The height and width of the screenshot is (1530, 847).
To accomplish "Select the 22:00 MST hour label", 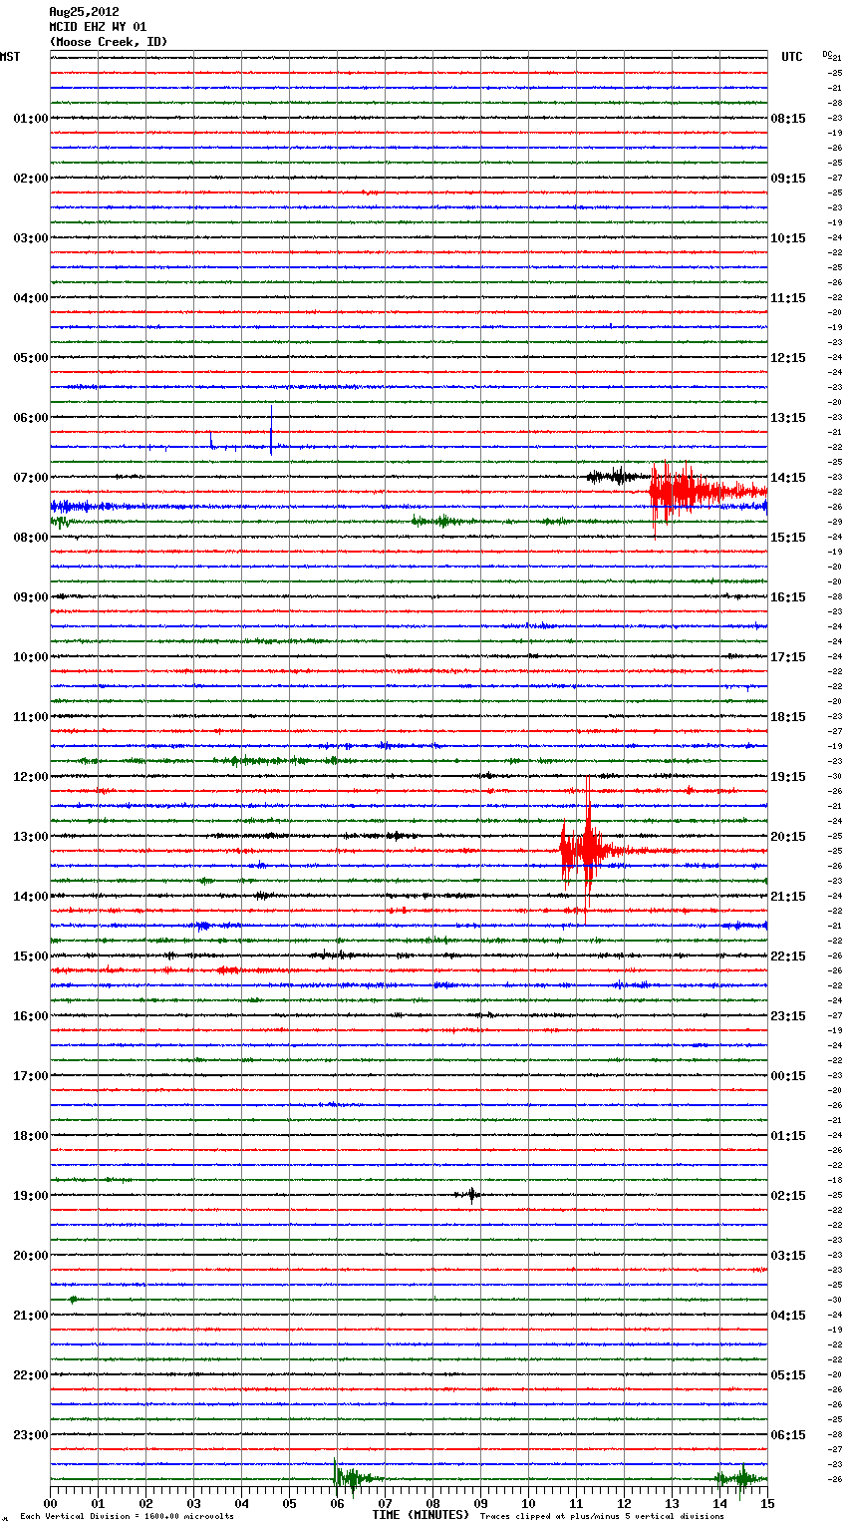I will [31, 1375].
